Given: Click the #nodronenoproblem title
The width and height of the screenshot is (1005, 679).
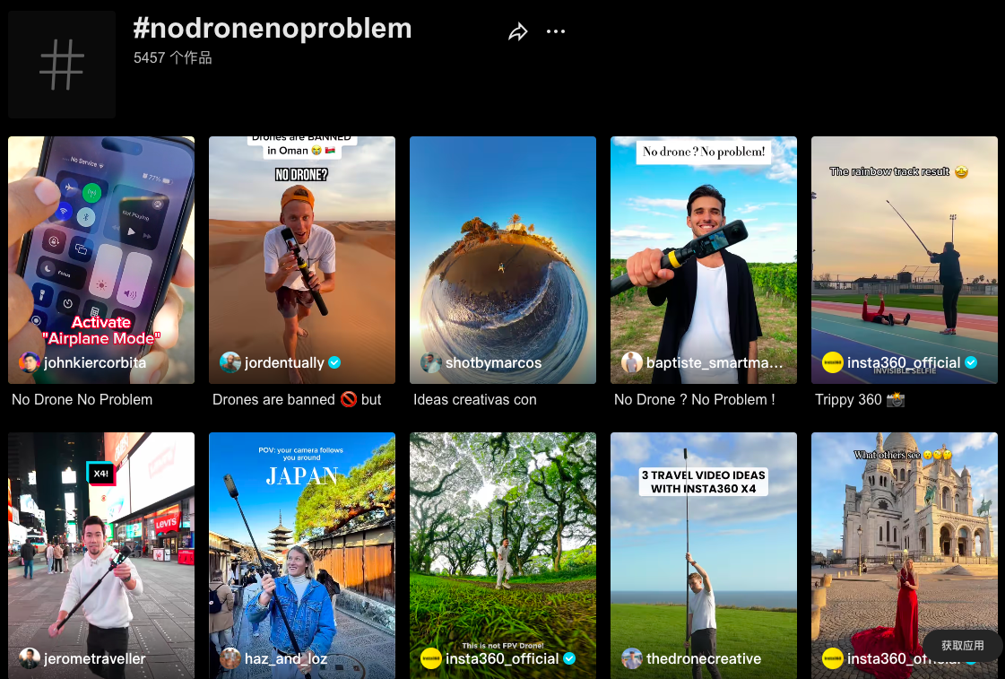Looking at the screenshot, I should pyautogui.click(x=273, y=28).
